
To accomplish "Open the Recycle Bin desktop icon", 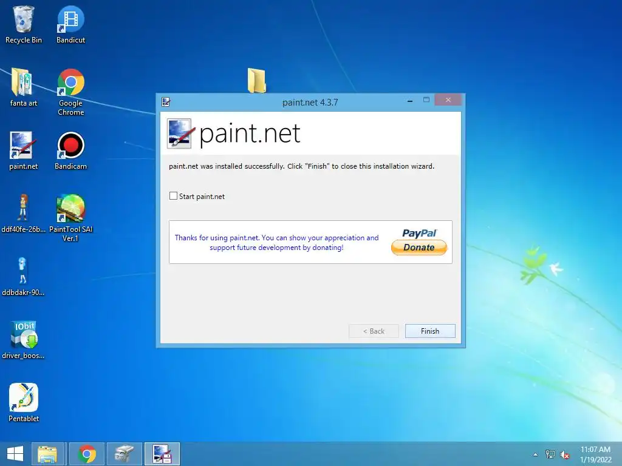I will (x=24, y=24).
